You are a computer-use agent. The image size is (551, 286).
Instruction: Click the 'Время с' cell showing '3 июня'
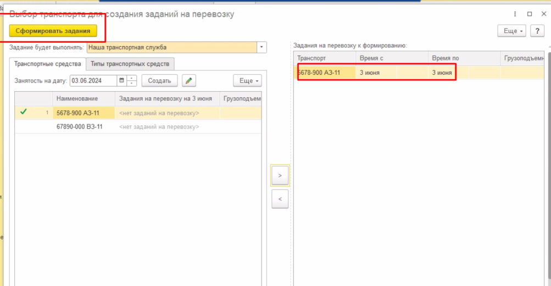[369, 73]
